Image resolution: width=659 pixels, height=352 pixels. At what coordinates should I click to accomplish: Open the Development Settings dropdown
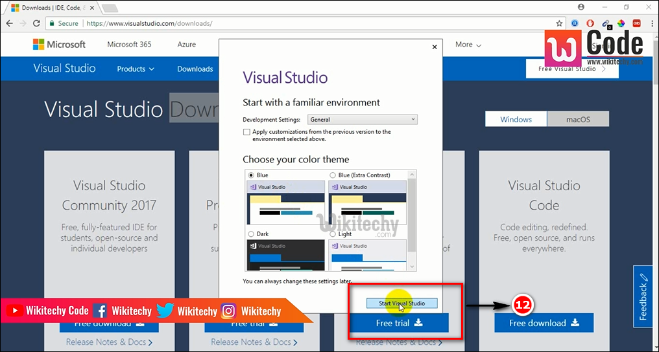point(363,120)
